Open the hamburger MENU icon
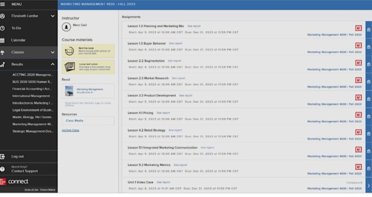The width and height of the screenshot is (372, 197). 2,4
